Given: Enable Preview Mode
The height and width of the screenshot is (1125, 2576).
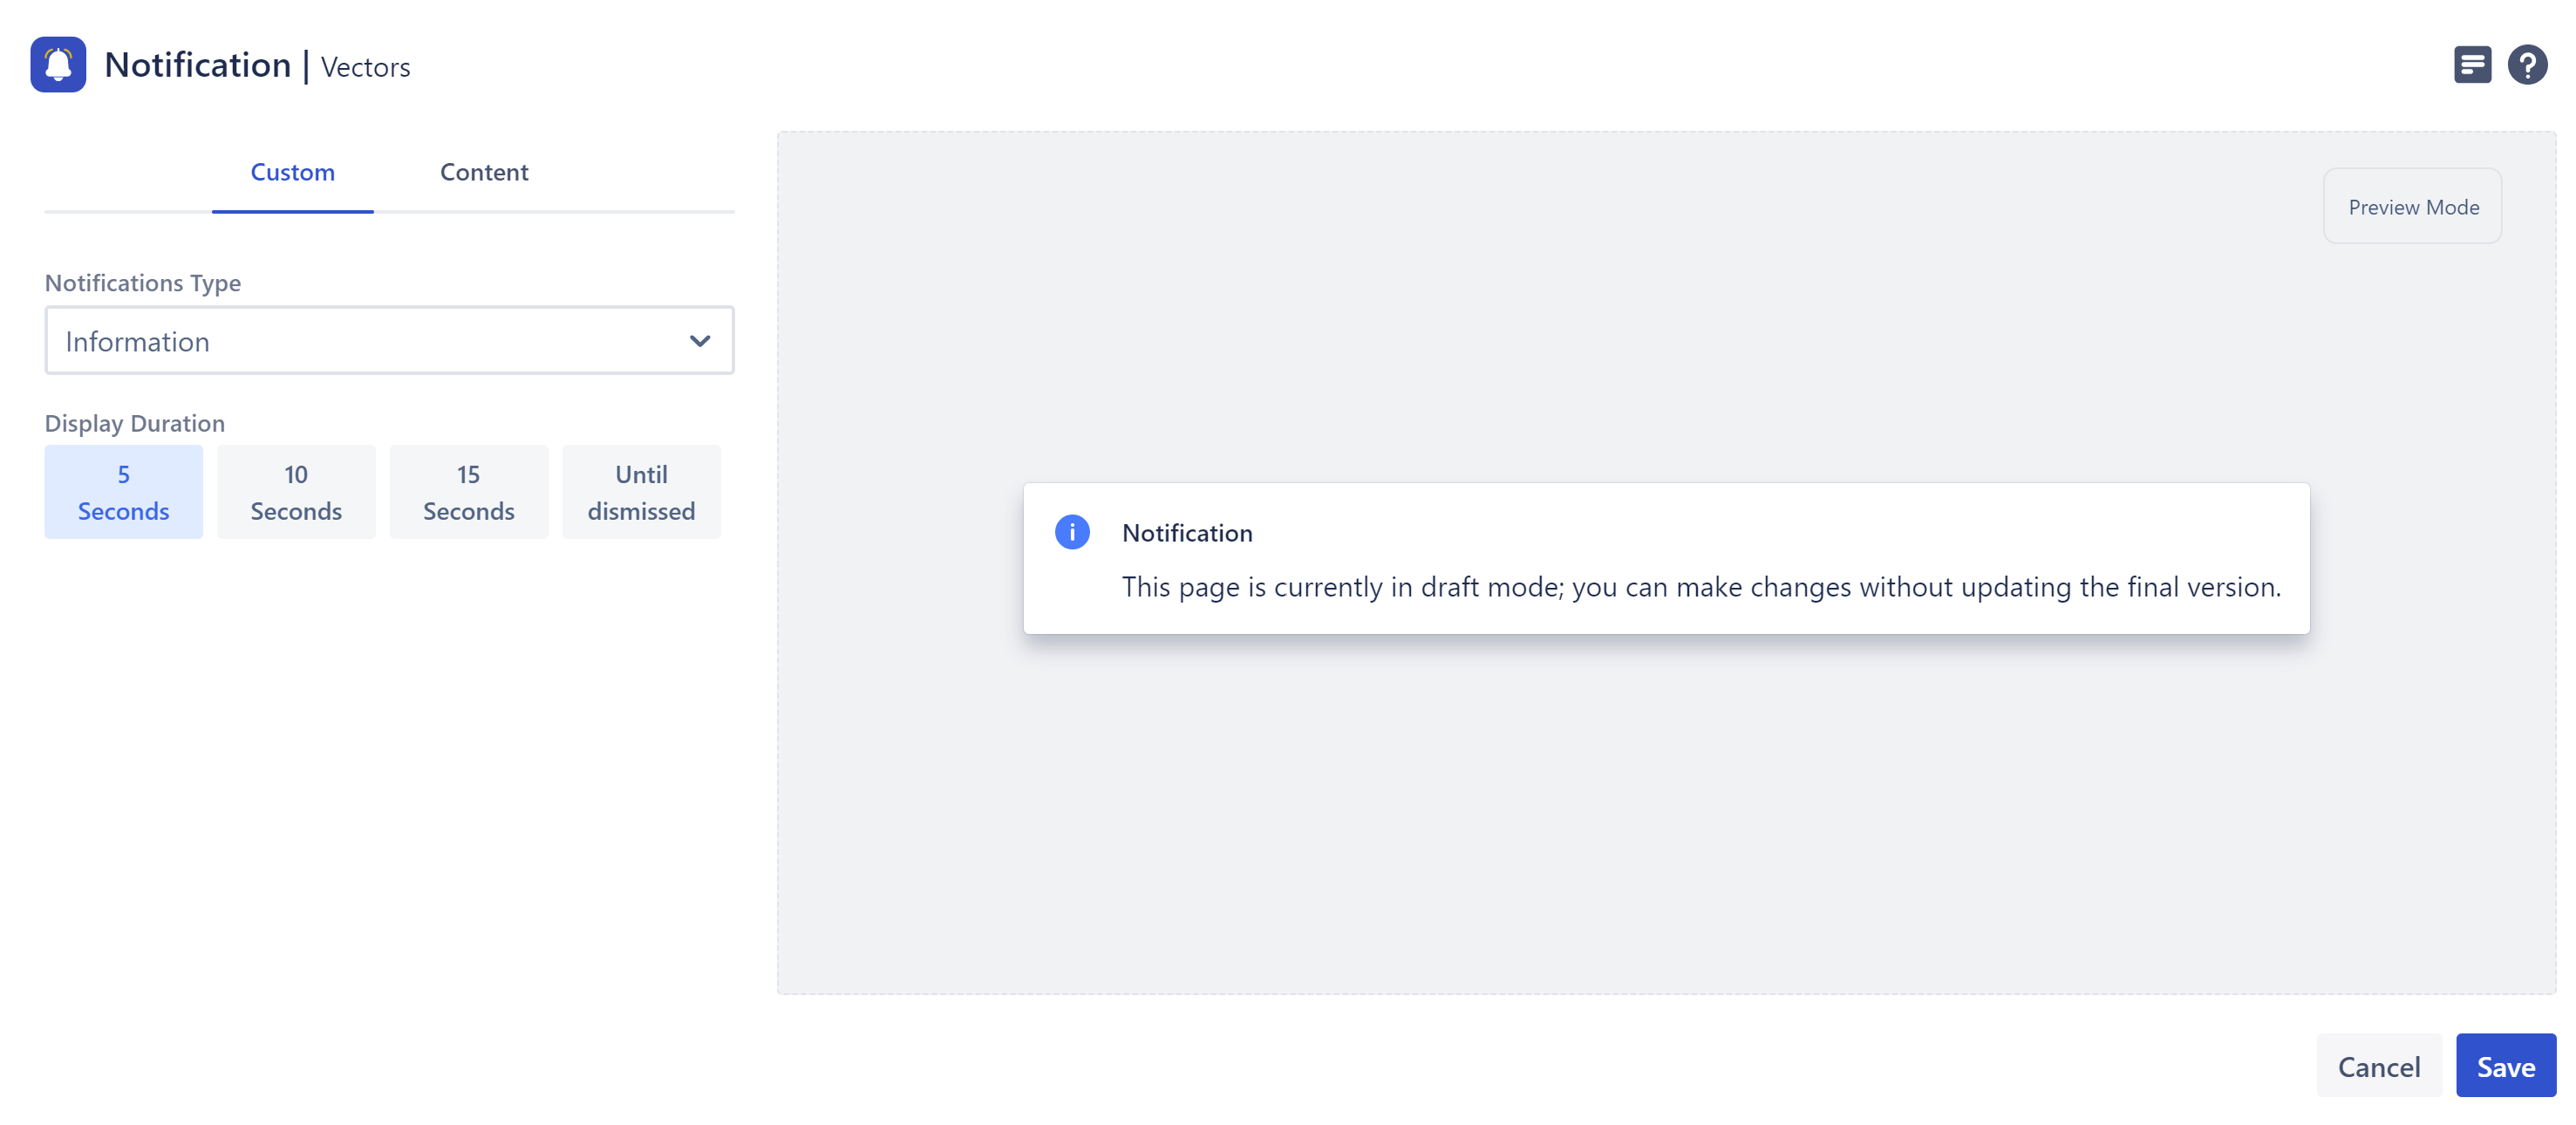Looking at the screenshot, I should [2412, 206].
